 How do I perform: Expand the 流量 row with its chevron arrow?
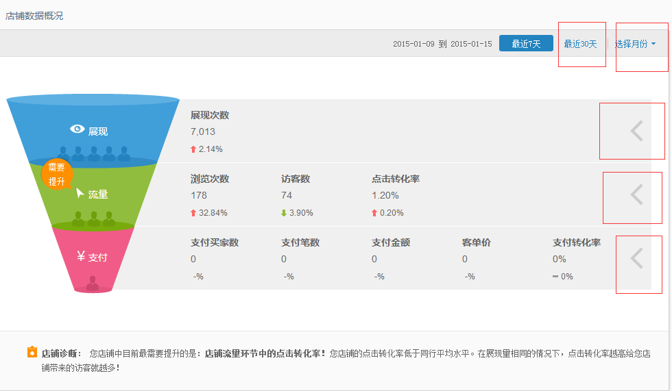tap(636, 194)
